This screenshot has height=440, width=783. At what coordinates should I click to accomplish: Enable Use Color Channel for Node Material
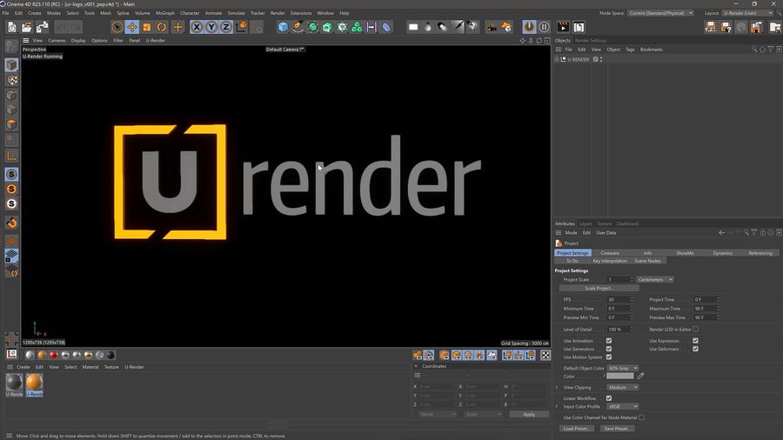(642, 417)
